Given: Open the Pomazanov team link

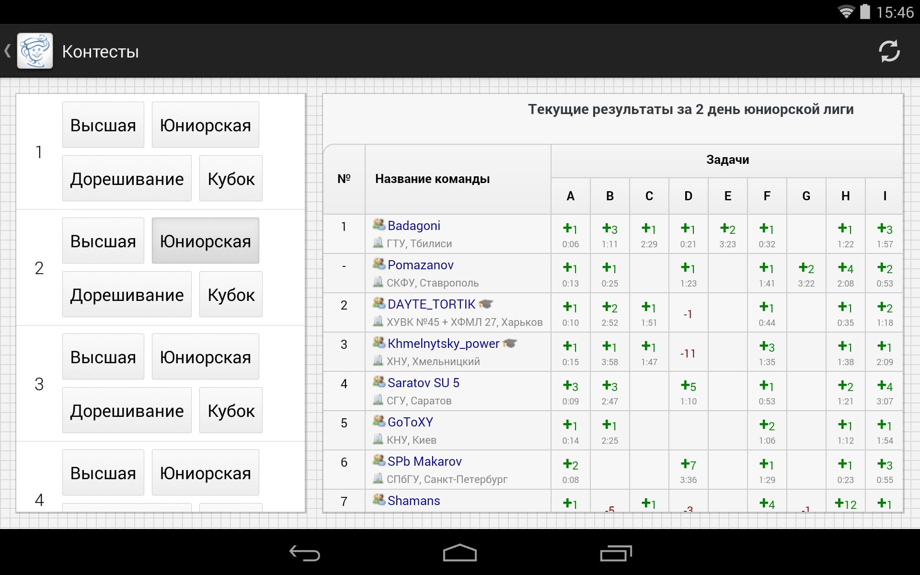Looking at the screenshot, I should [x=421, y=265].
